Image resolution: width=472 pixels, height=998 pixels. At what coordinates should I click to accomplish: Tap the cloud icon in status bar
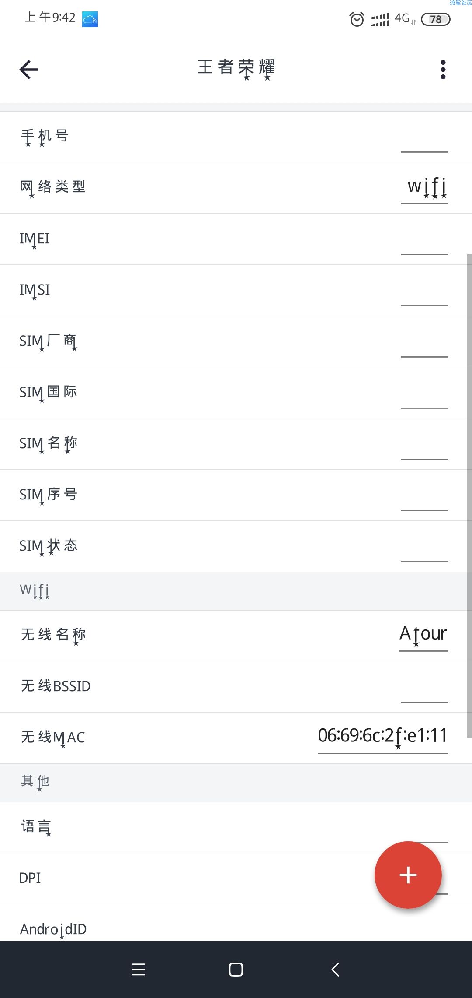(90, 19)
